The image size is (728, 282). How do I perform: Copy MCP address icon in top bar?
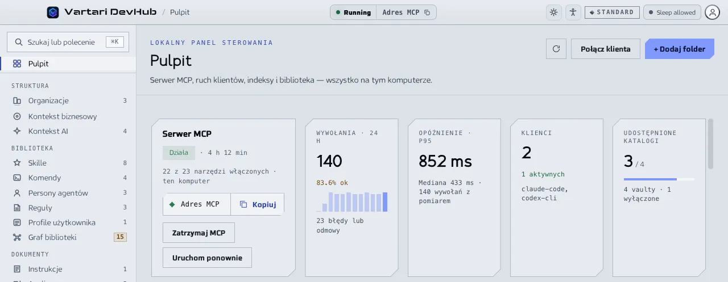[x=427, y=12]
